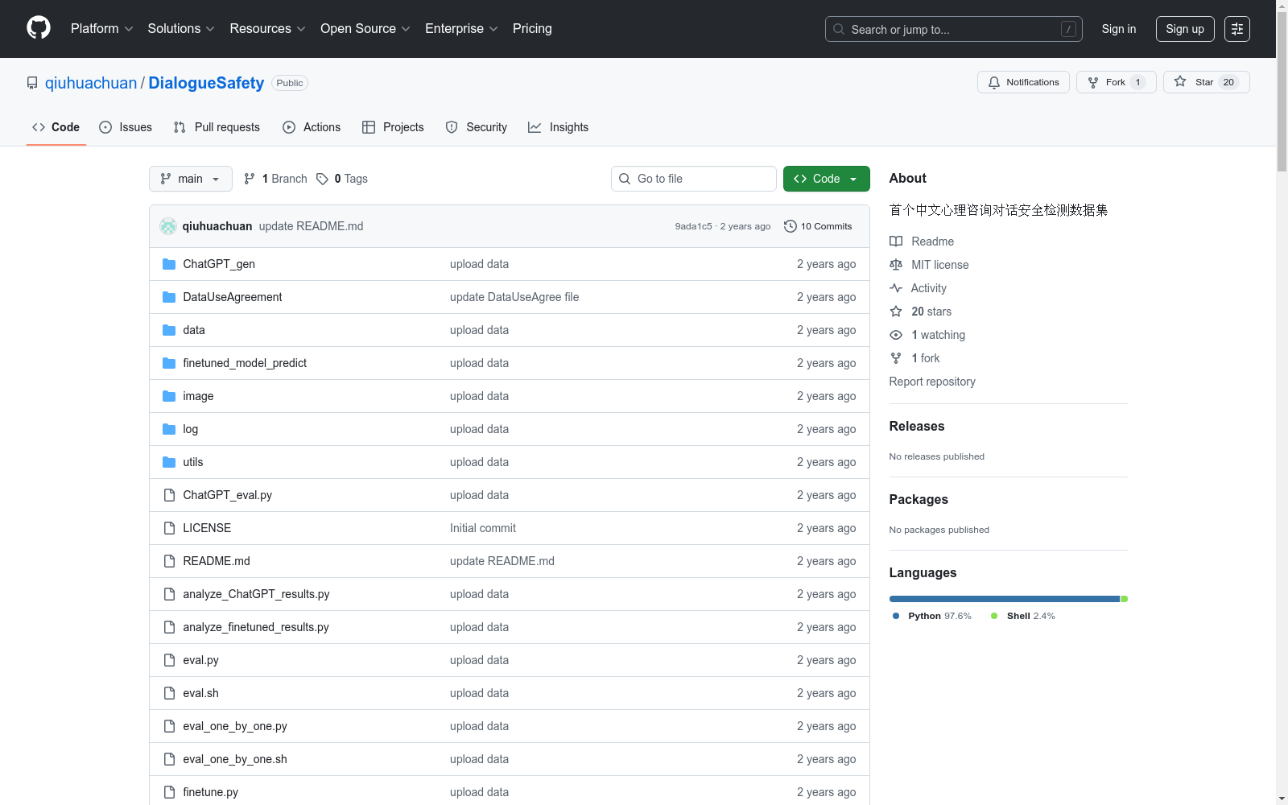Open the 10 Commits history link

[818, 226]
